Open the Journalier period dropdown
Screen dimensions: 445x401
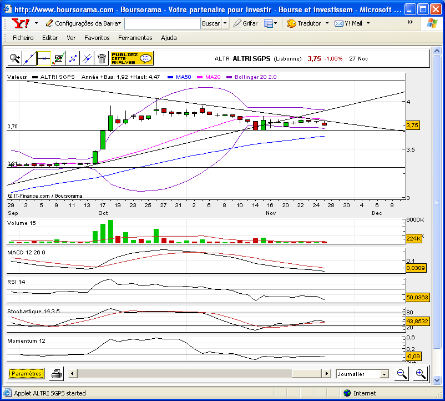coord(362,374)
